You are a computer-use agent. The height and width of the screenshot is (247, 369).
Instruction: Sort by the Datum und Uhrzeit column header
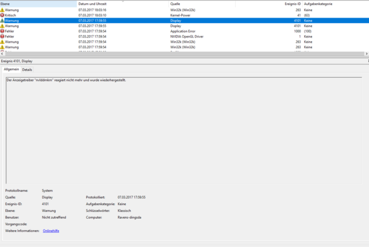pyautogui.click(x=123, y=4)
